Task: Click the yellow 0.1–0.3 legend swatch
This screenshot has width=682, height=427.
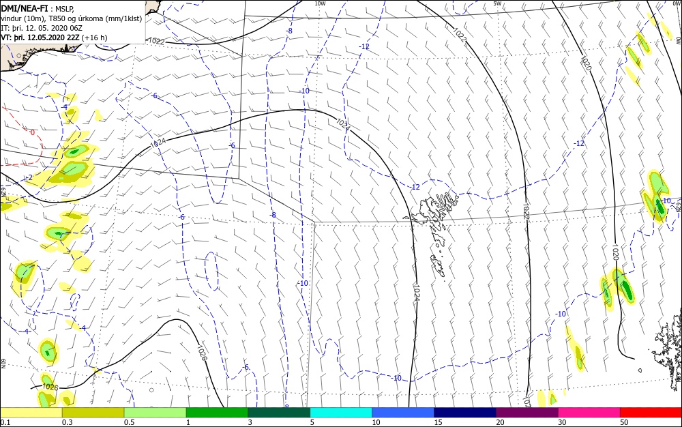Action: tap(31, 413)
